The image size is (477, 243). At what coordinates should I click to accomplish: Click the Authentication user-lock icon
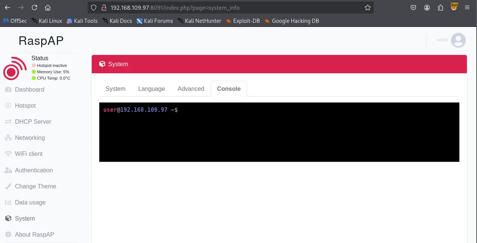(x=8, y=170)
